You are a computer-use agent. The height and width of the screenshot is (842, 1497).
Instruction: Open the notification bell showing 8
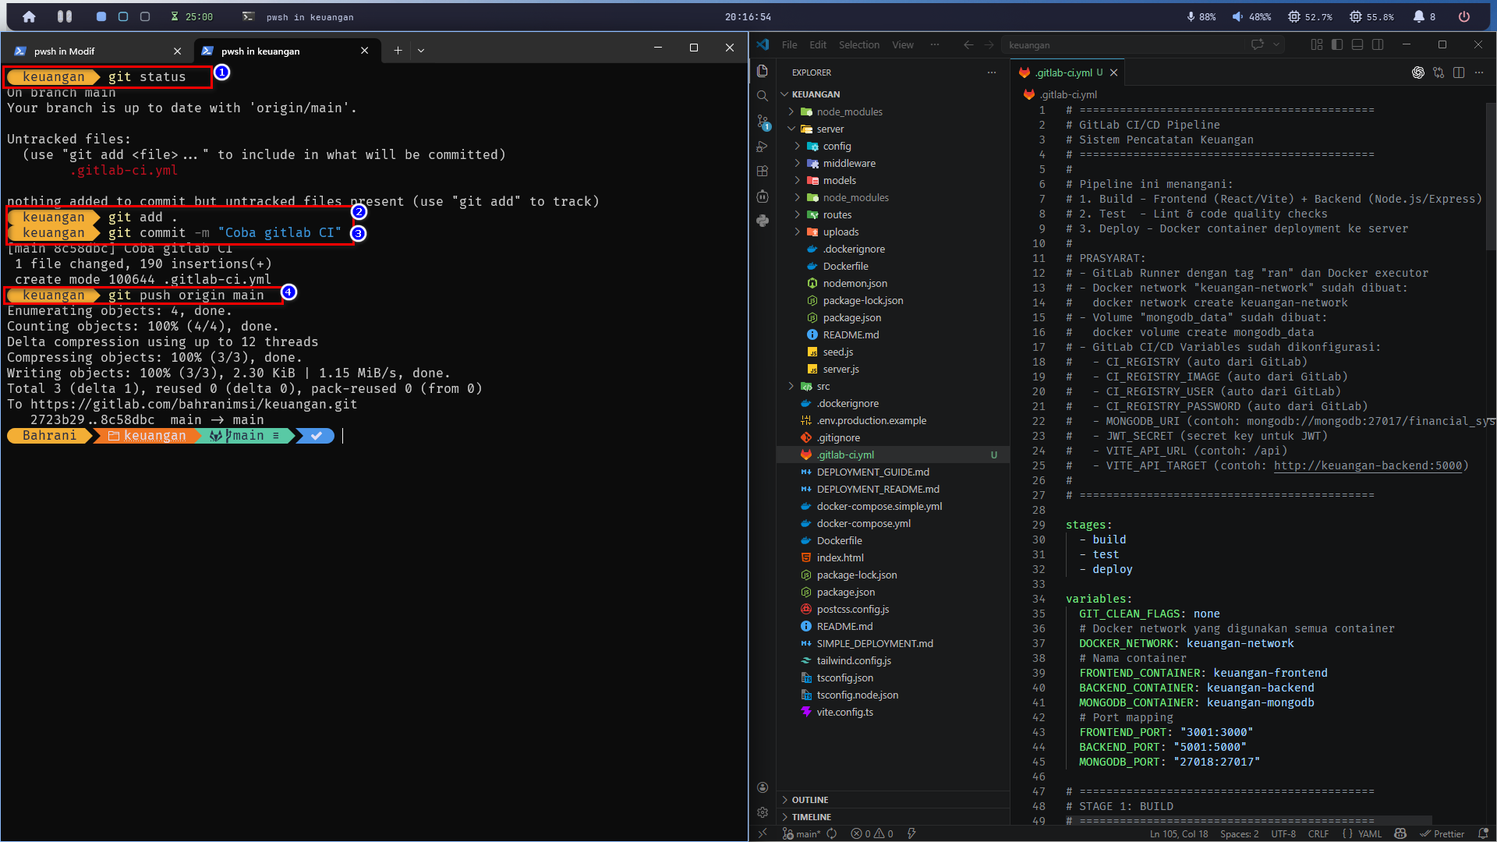(x=1424, y=16)
